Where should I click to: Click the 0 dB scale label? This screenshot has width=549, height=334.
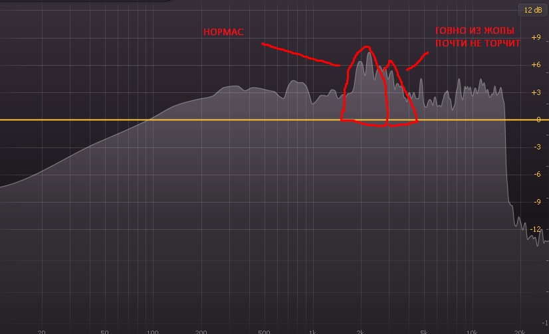[538, 120]
